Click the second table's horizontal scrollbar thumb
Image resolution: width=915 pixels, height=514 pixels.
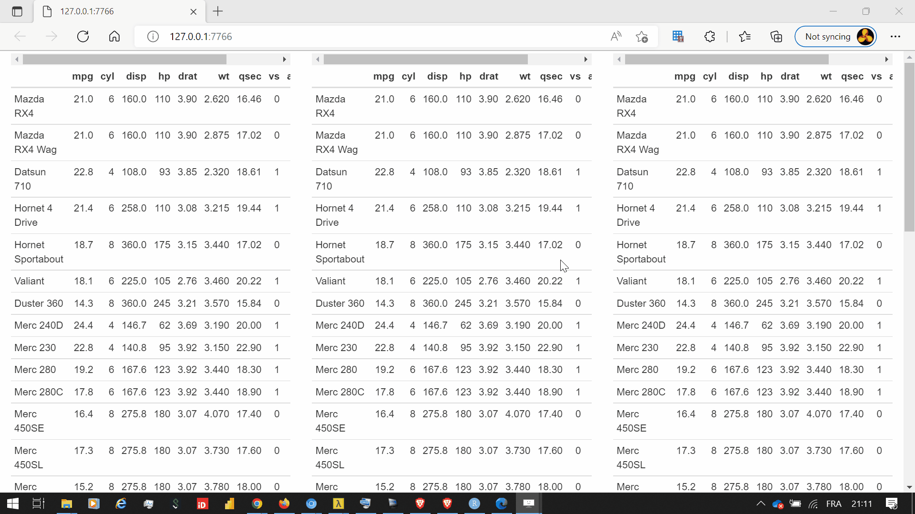coord(426,60)
